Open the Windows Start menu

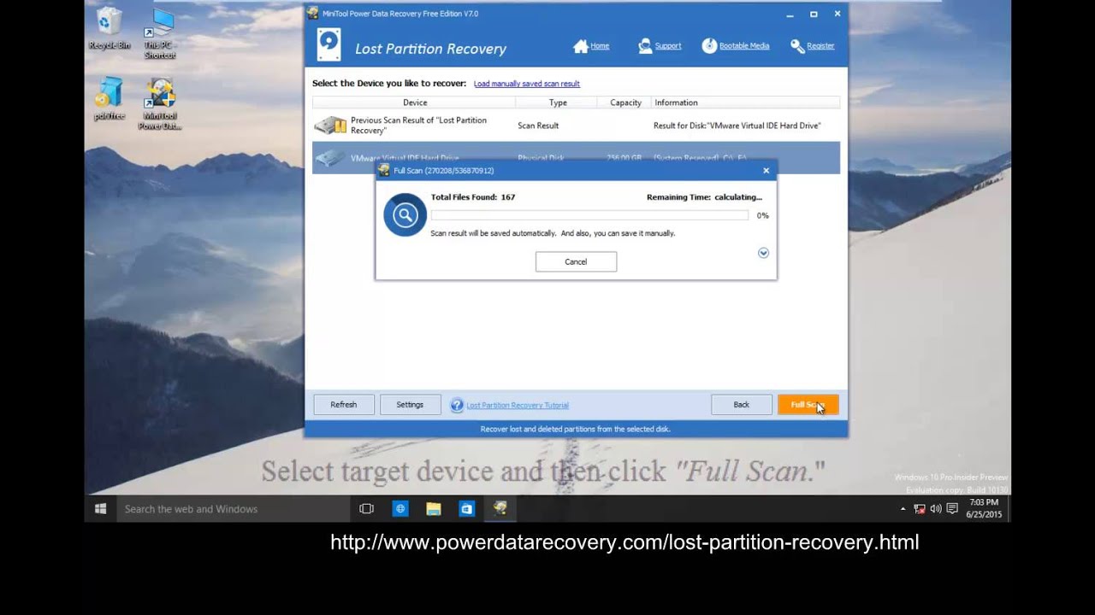[x=100, y=509]
